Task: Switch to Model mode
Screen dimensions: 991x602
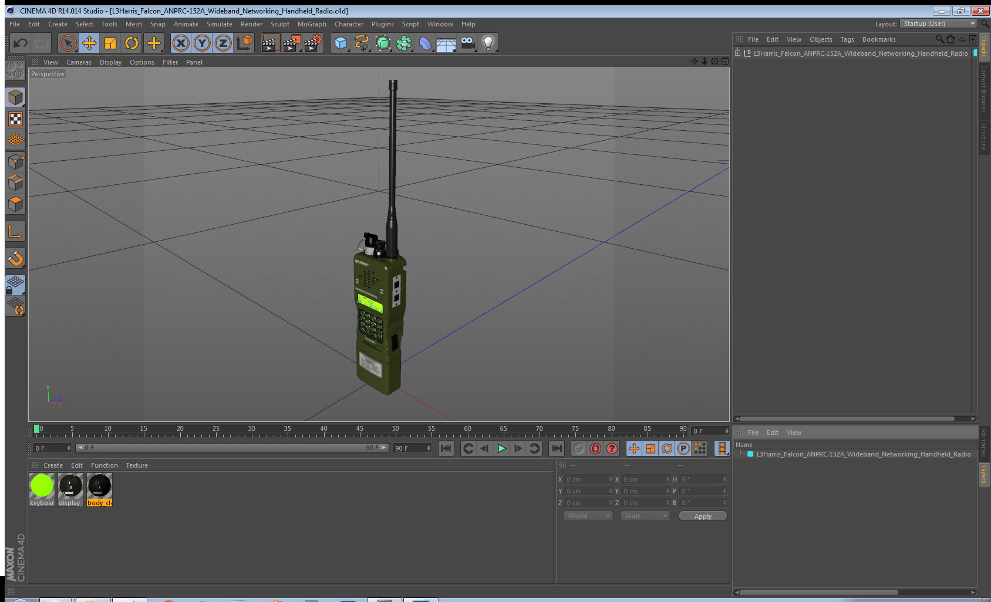Action: click(x=15, y=97)
